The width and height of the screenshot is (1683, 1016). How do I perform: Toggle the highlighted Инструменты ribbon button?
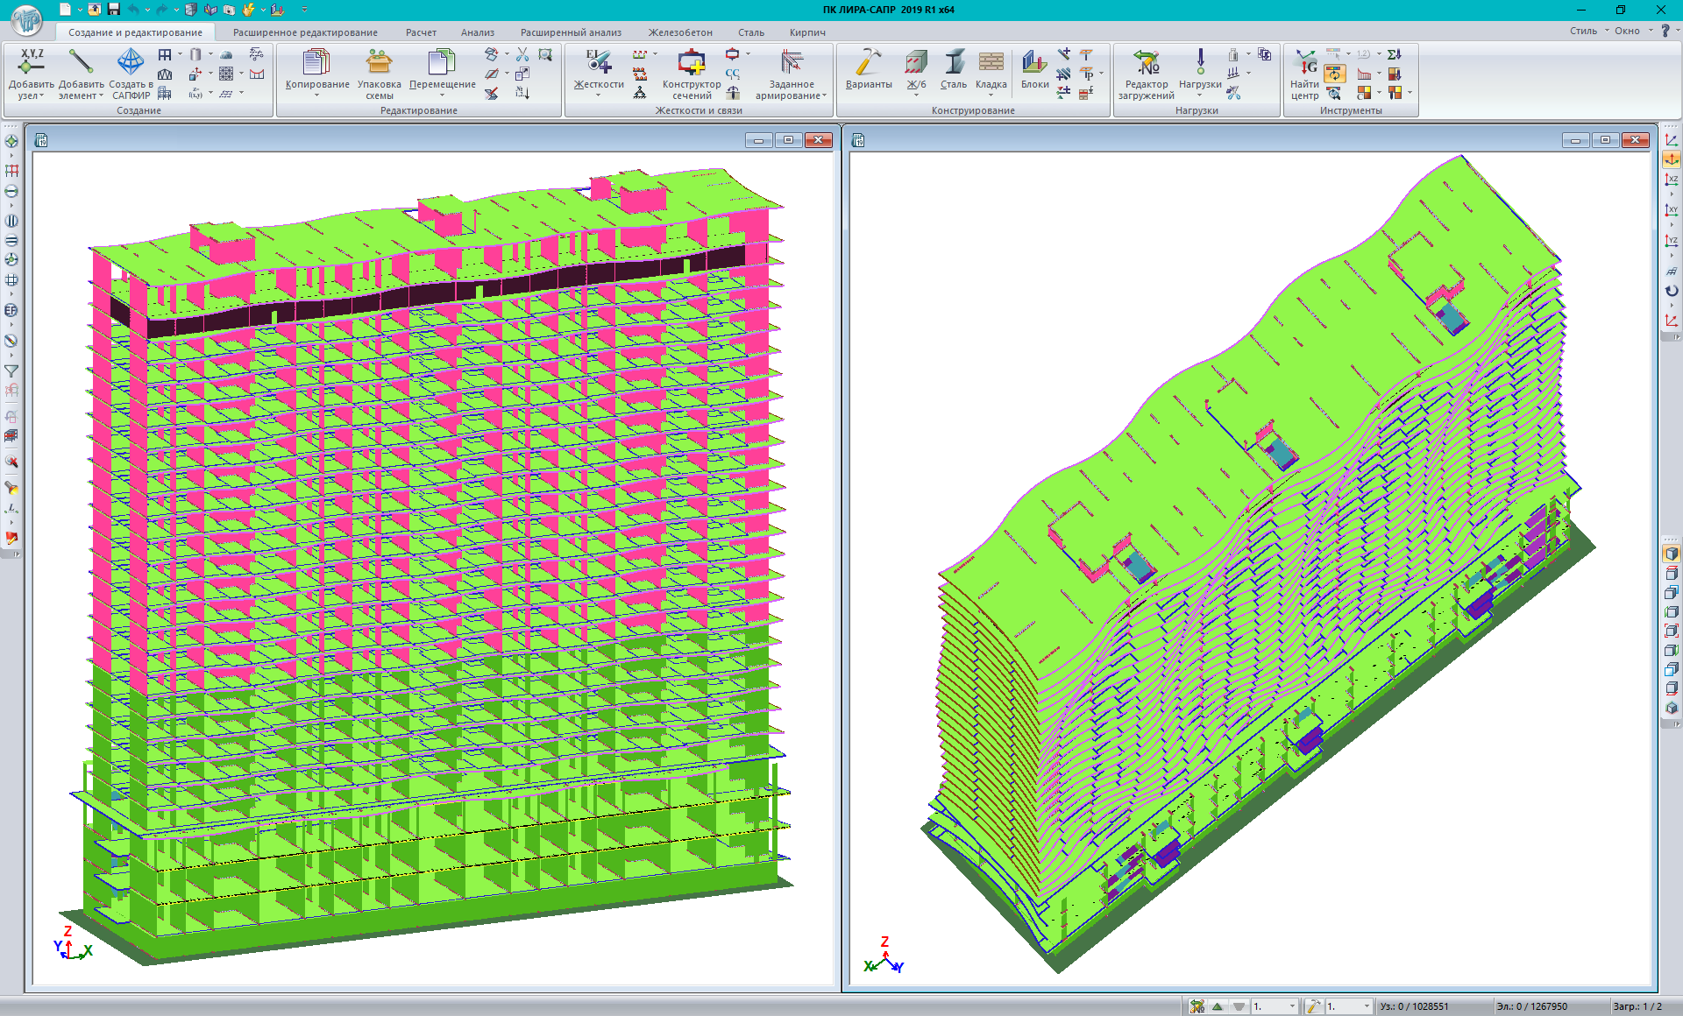tap(1334, 74)
